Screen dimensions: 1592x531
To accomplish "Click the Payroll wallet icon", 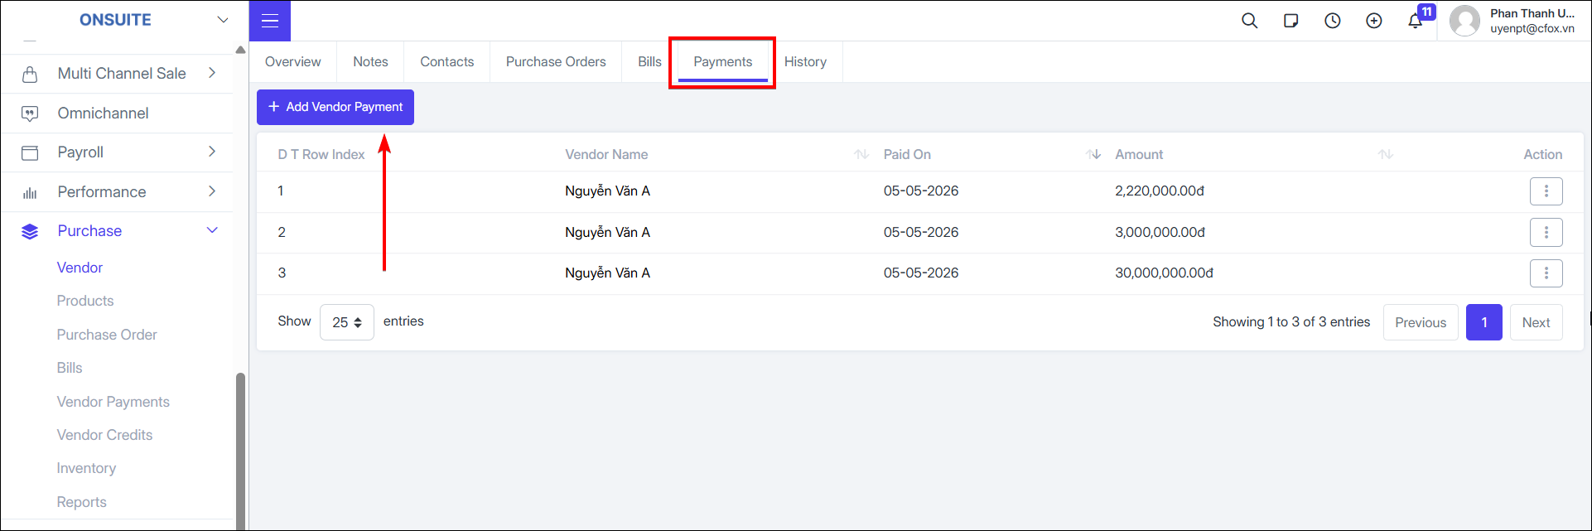I will [30, 152].
